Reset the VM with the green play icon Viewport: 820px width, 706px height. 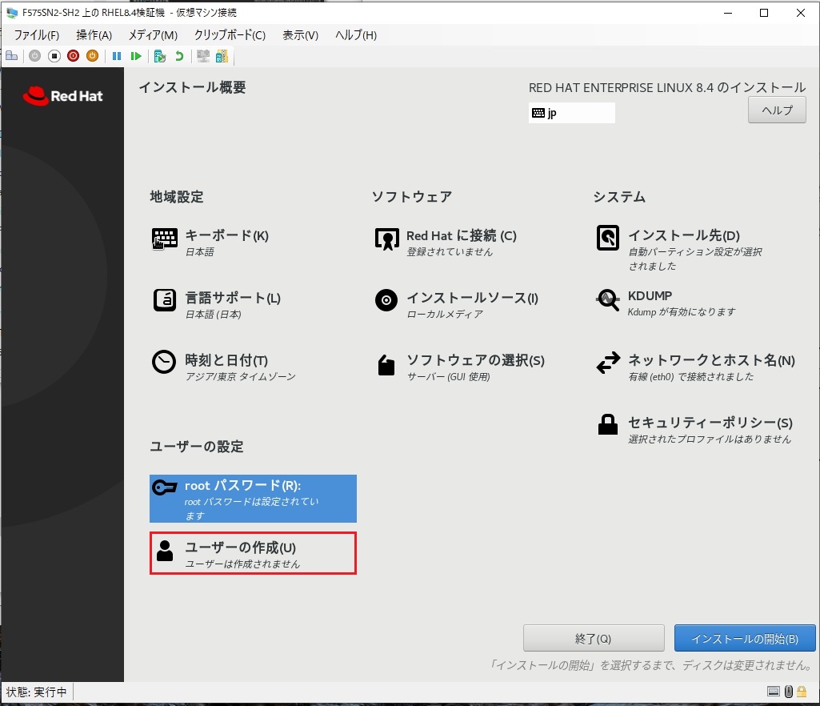click(136, 56)
